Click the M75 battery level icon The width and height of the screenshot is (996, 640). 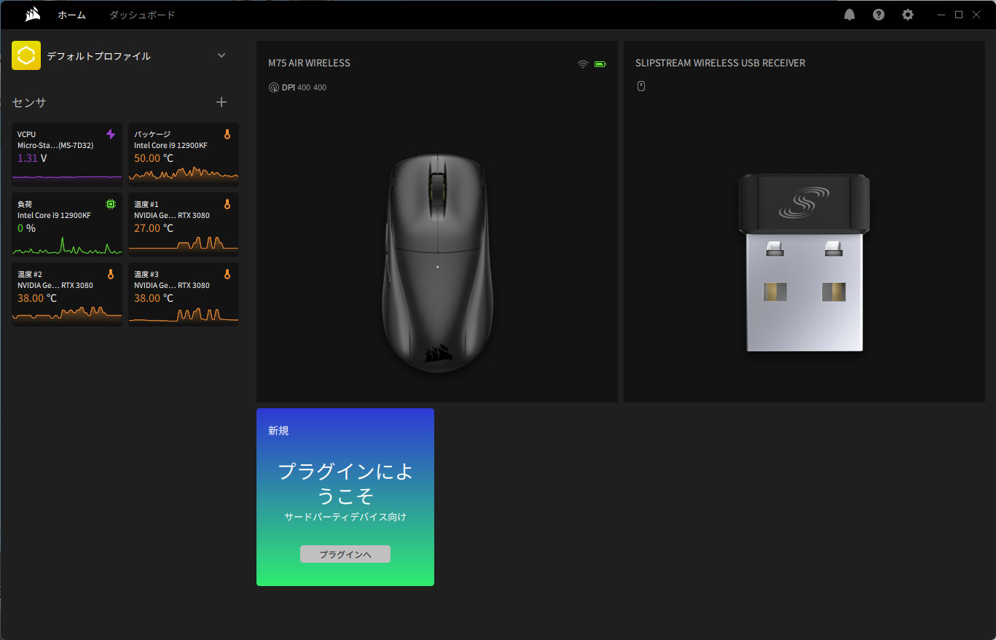tap(600, 64)
